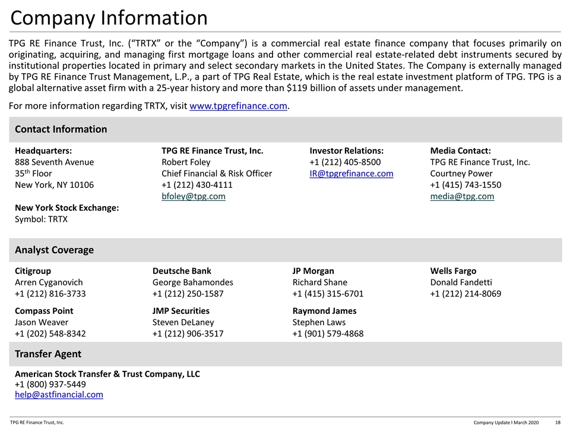Click the name Stephen Laws

pos(319,322)
